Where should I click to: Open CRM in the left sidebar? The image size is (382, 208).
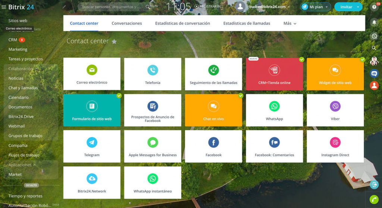(x=13, y=40)
